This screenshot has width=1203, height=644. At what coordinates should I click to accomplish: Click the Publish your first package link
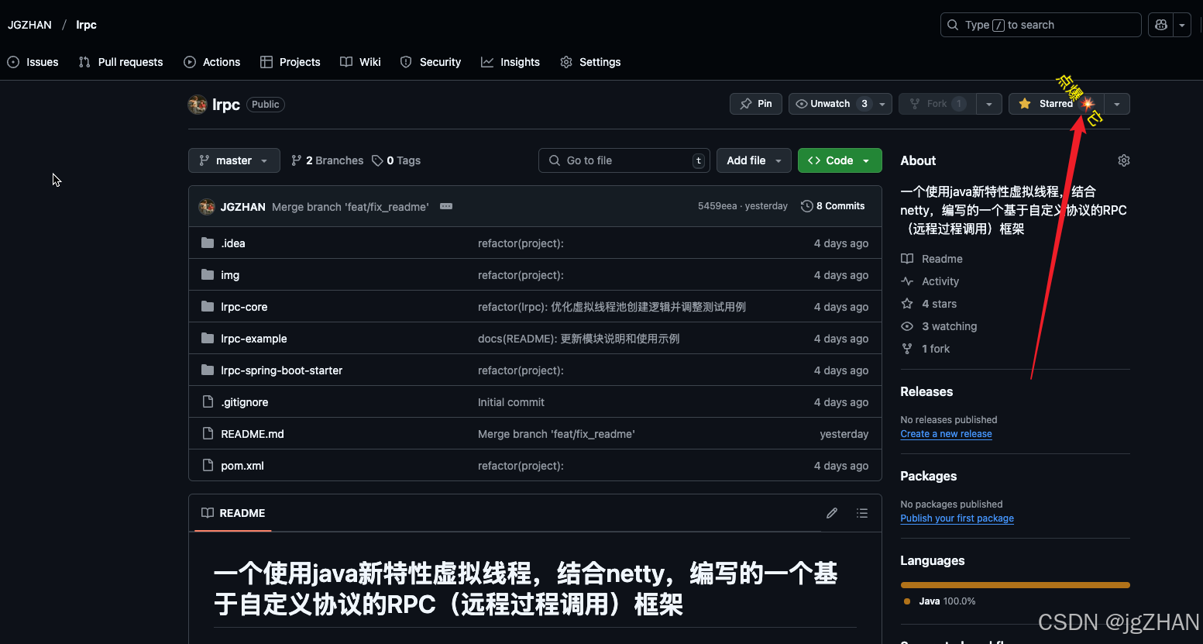pos(957,518)
